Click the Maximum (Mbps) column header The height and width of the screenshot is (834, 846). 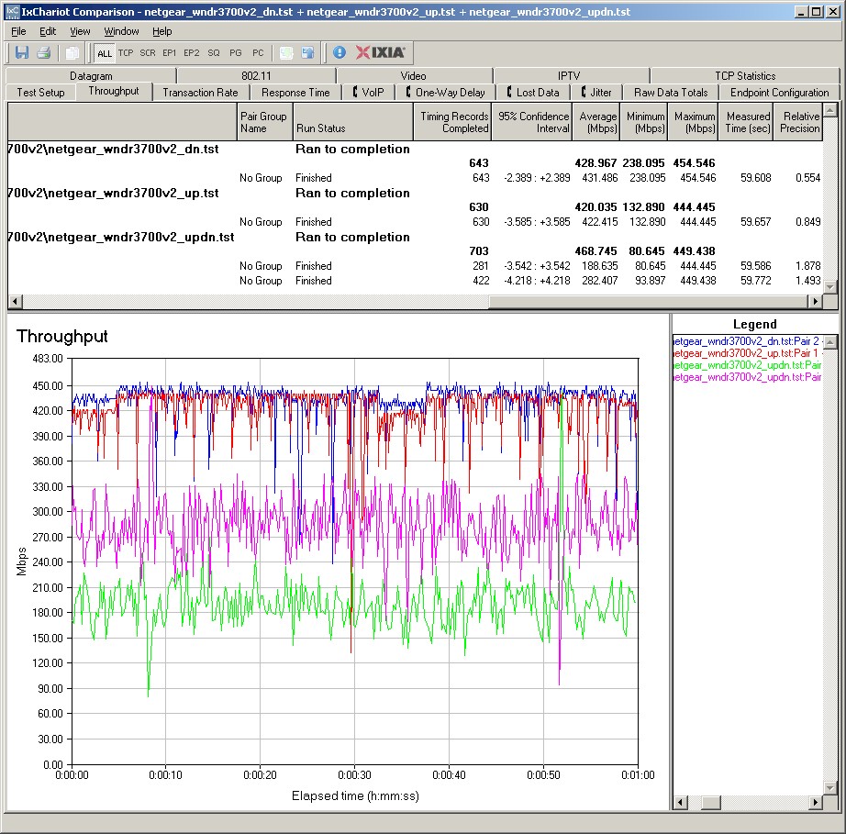[x=694, y=122]
